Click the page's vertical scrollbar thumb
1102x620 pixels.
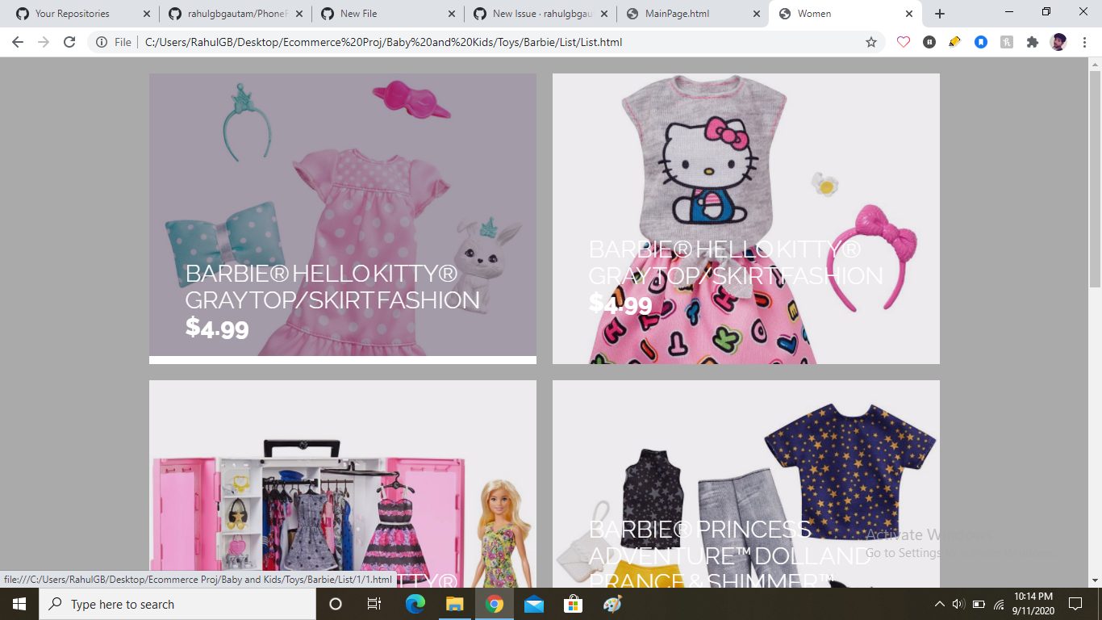1095,178
